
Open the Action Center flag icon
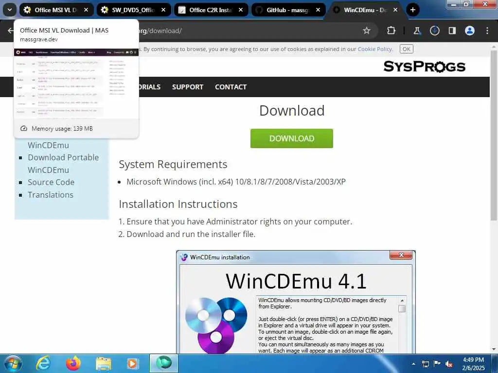[437, 363]
